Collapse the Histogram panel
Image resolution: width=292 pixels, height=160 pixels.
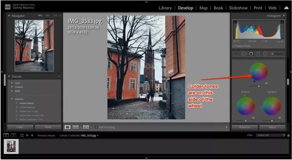pyautogui.click(x=284, y=16)
